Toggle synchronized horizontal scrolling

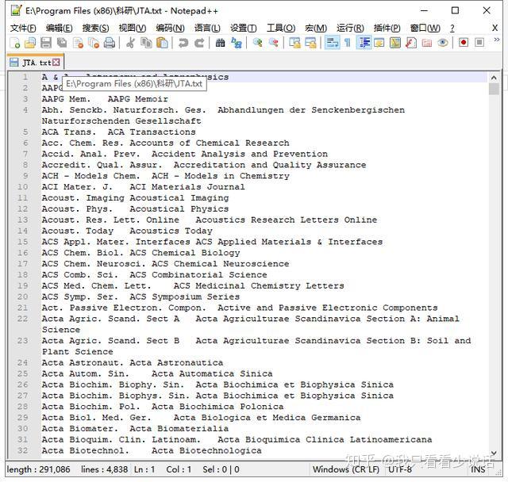310,43
